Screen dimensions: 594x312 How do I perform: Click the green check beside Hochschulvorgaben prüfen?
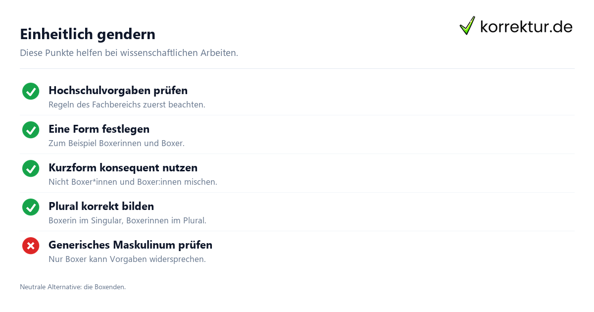click(31, 91)
